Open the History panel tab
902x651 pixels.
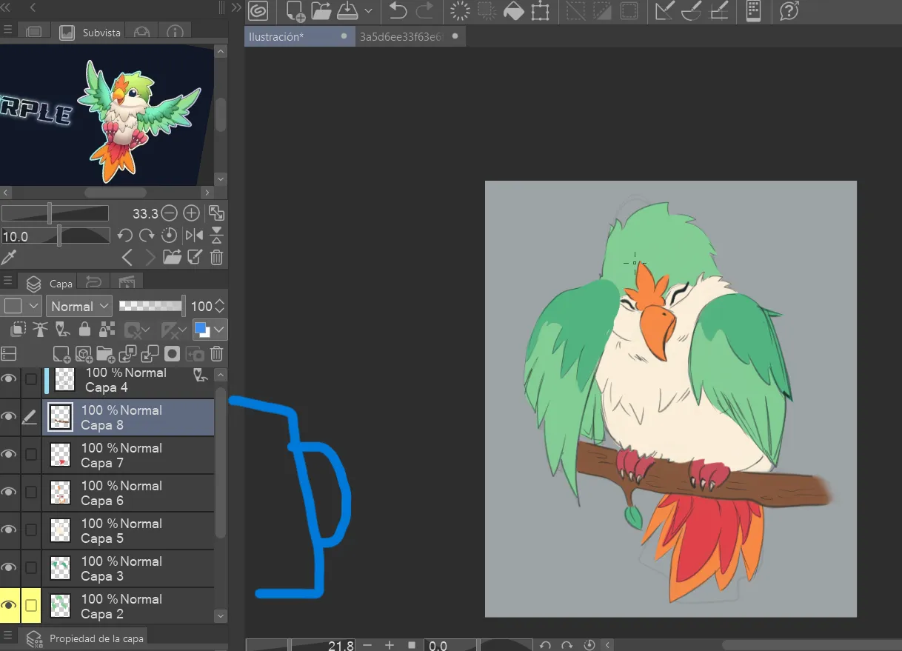[93, 283]
